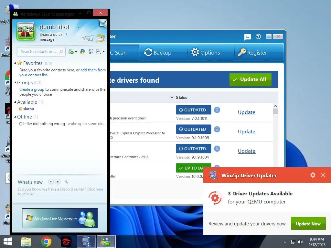Click the network tray icon
The width and height of the screenshot is (331, 248).
click(x=293, y=242)
